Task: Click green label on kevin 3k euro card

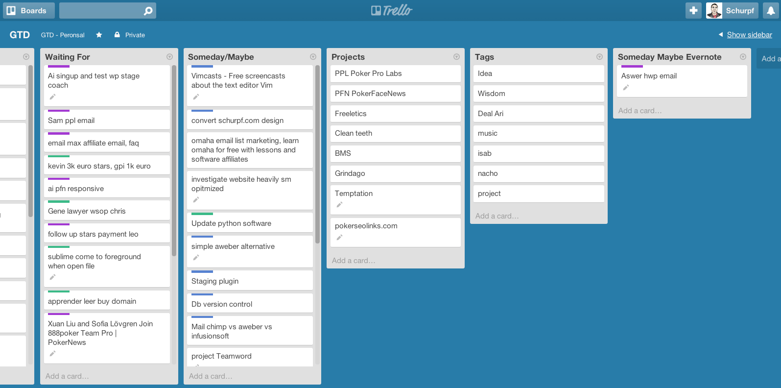Action: pos(59,156)
